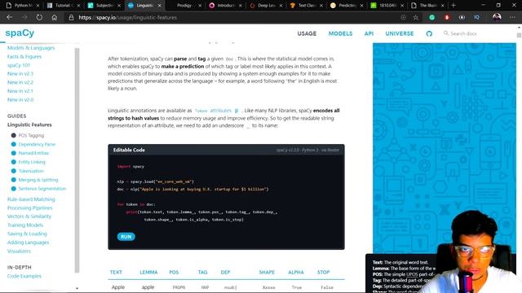Switch to the Tutorial tab

point(64,6)
